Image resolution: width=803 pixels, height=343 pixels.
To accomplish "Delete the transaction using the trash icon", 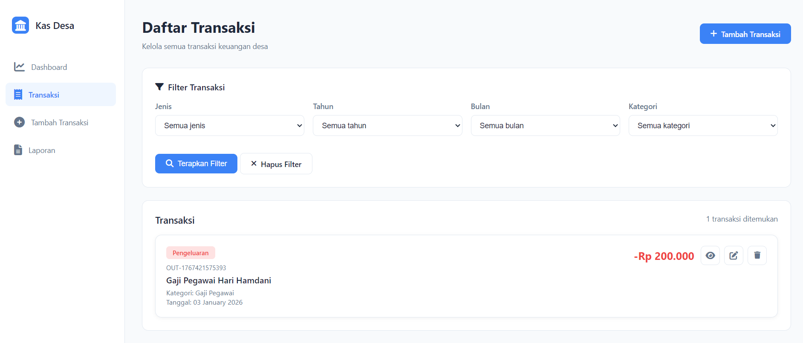I will coord(757,256).
